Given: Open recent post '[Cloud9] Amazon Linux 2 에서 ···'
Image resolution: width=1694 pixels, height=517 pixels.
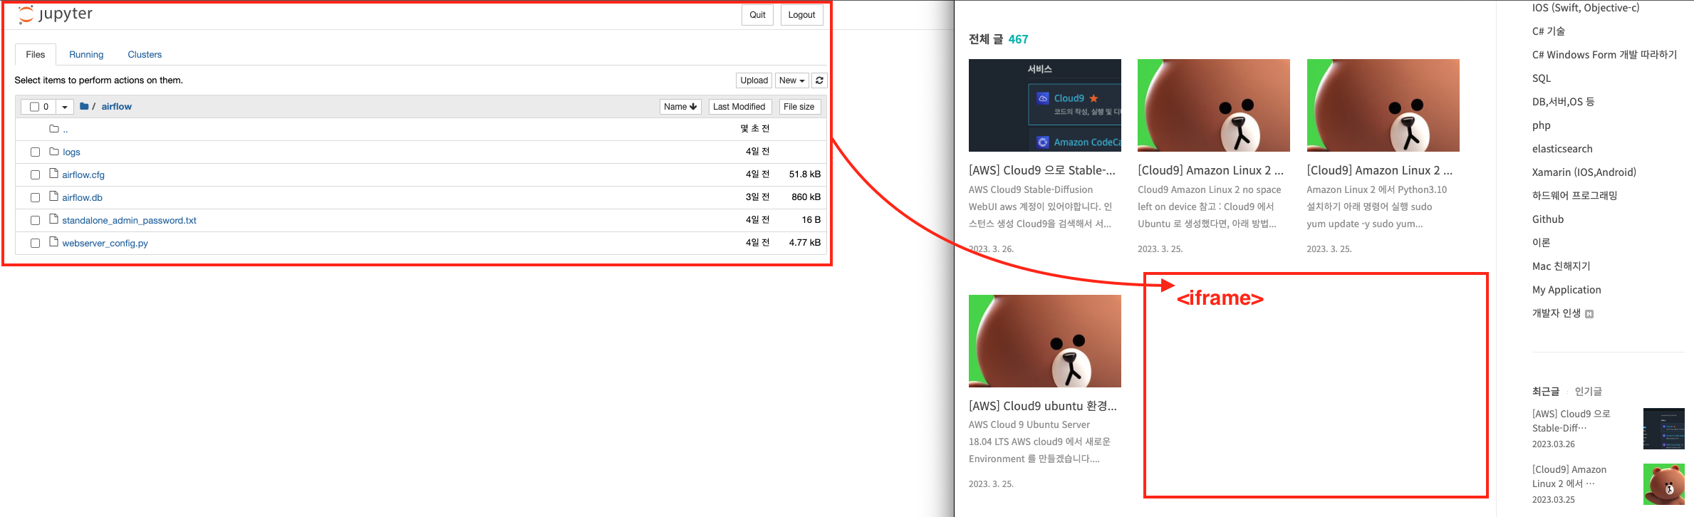Looking at the screenshot, I should click(x=1569, y=476).
